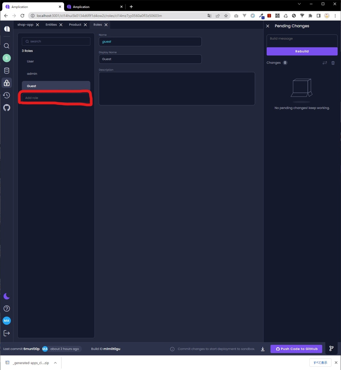Click the info icon next to commit message

[172, 349]
